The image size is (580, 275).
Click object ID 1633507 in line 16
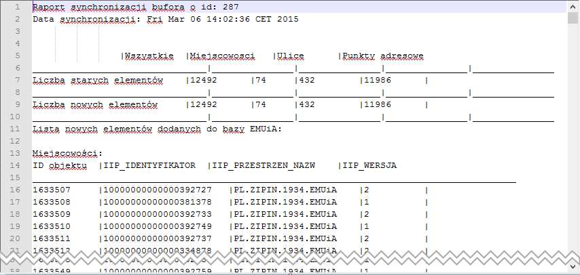pos(52,190)
